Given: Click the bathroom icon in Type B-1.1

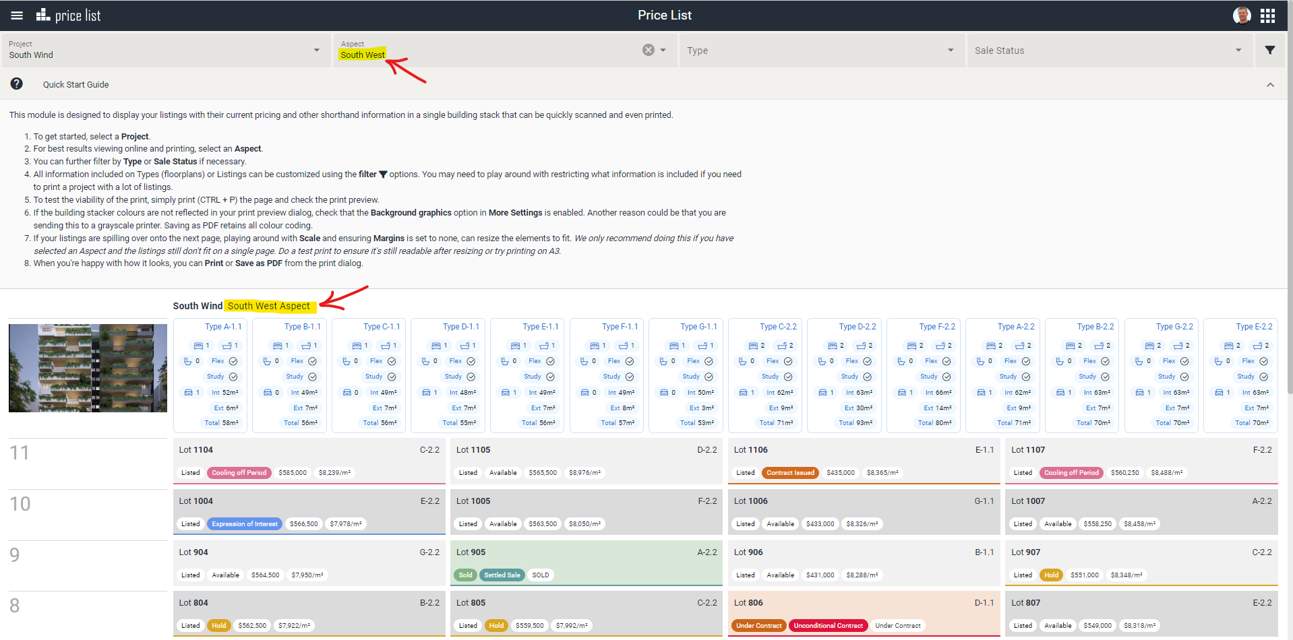Looking at the screenshot, I should [x=306, y=346].
